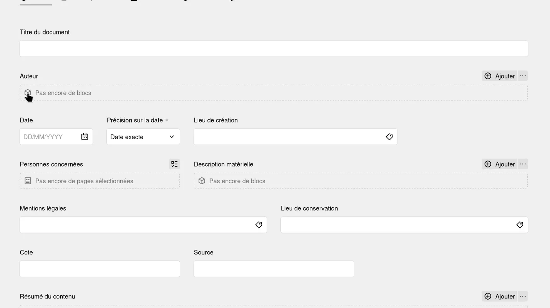The width and height of the screenshot is (550, 308).
Task: Click the Description matérielle empty blocks area
Action: click(x=361, y=181)
